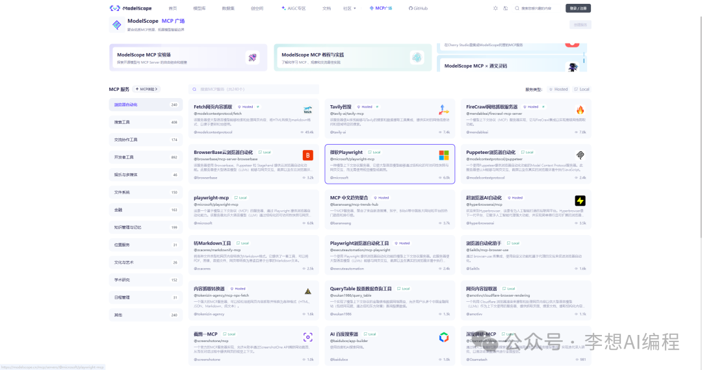Click the Puppeteer card logo icon

tap(580, 155)
